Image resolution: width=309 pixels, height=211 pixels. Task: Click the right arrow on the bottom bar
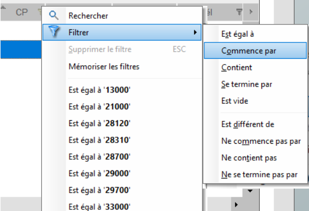tap(236, 205)
